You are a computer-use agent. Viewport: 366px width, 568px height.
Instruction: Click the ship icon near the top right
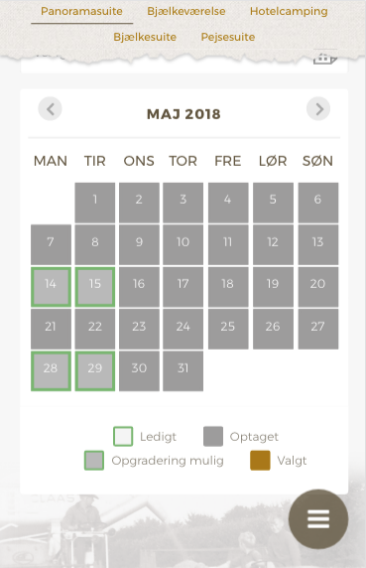(x=324, y=58)
